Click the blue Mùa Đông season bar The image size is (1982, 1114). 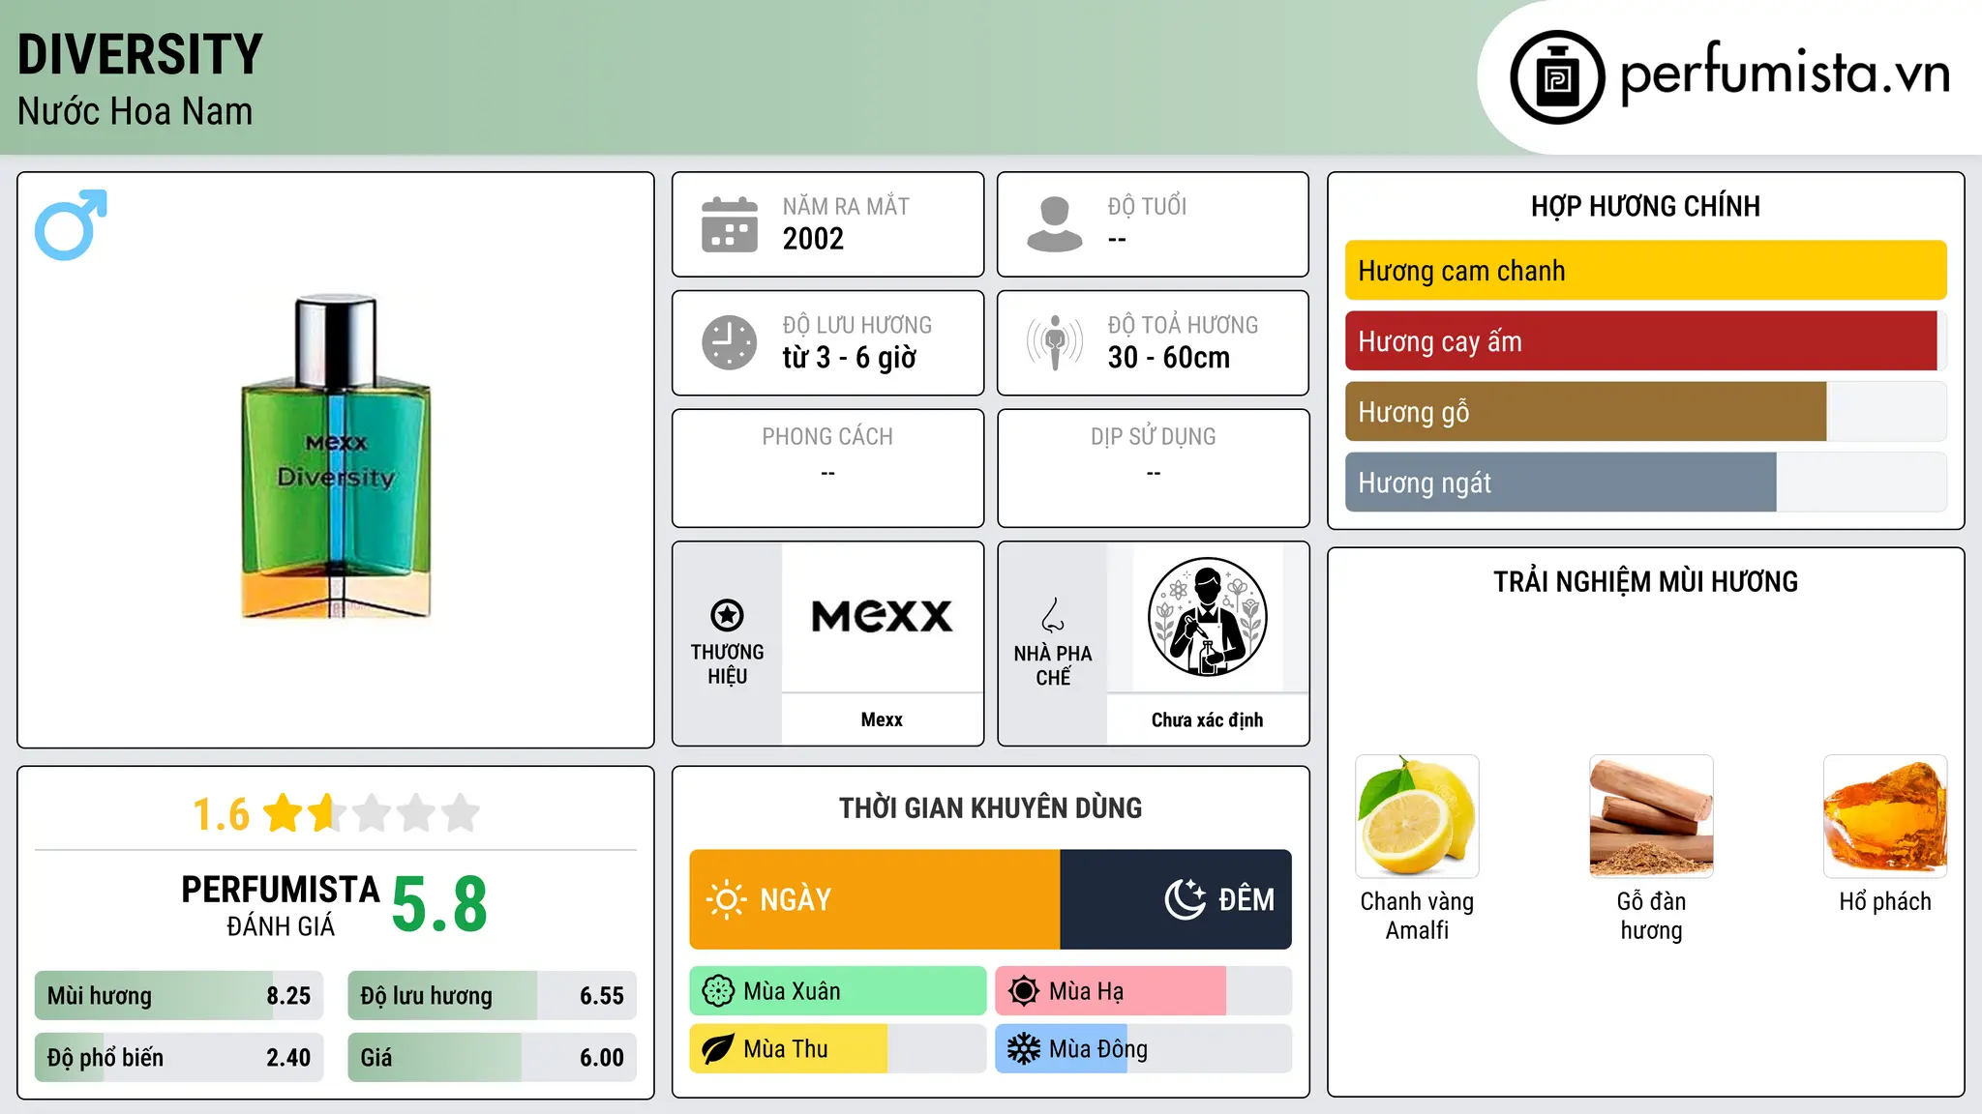tap(1062, 1049)
